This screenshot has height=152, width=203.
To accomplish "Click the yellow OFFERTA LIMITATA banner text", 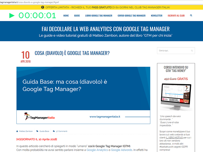I will point(108,7).
